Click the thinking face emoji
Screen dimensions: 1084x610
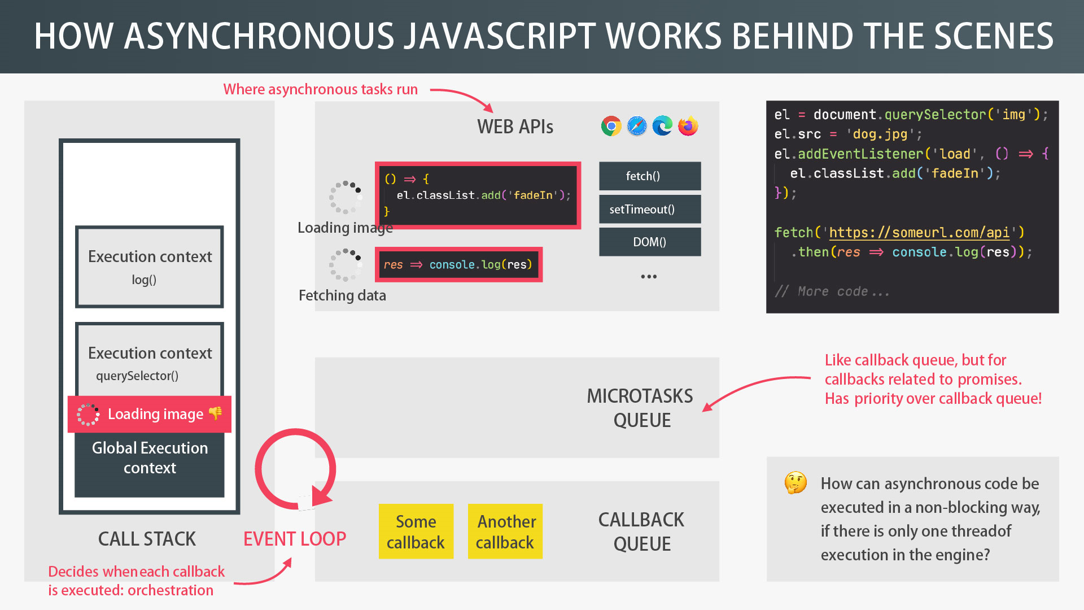tap(795, 483)
